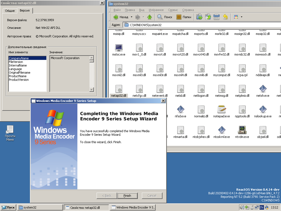The height and width of the screenshot is (211, 281).
Task: Open the Файл menu
Action: click(x=117, y=10)
